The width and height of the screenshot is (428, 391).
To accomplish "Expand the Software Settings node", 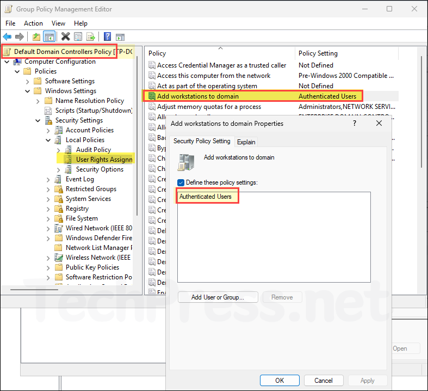I will (27, 82).
